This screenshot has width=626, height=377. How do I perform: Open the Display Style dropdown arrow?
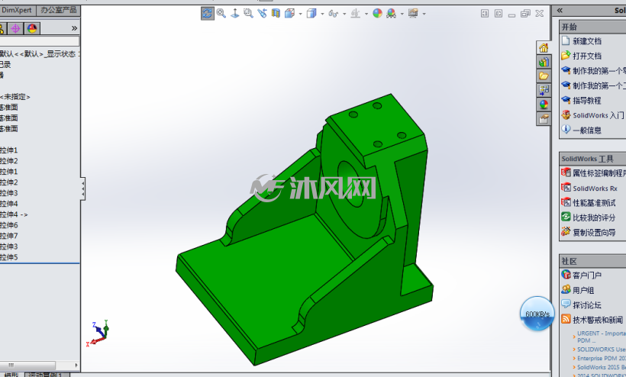tap(322, 14)
